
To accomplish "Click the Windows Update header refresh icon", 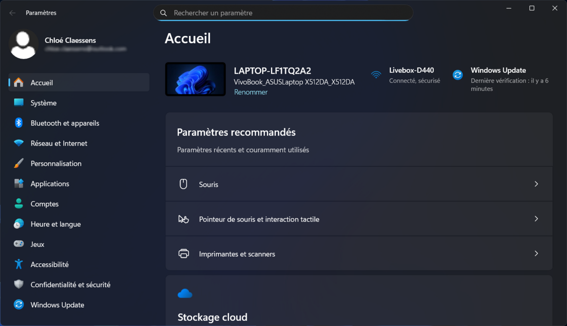I will coord(457,75).
